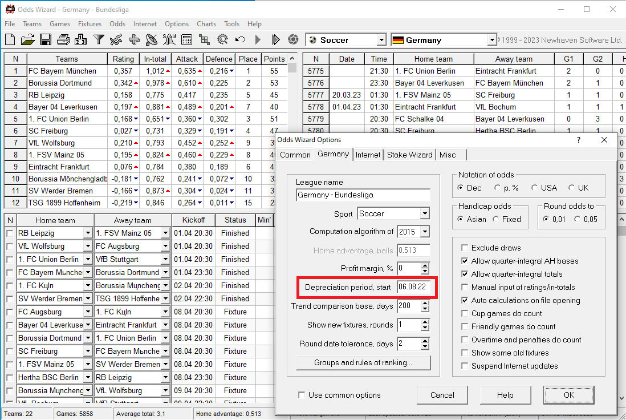Expand the Sport dropdown in Options dialog

(x=425, y=214)
